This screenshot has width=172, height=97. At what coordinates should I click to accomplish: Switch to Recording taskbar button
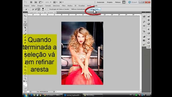[93, 95]
